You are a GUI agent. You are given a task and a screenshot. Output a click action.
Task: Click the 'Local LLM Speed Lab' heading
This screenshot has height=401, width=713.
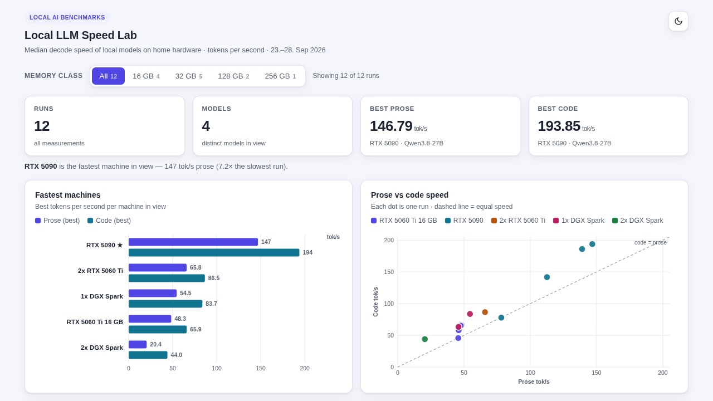(81, 35)
